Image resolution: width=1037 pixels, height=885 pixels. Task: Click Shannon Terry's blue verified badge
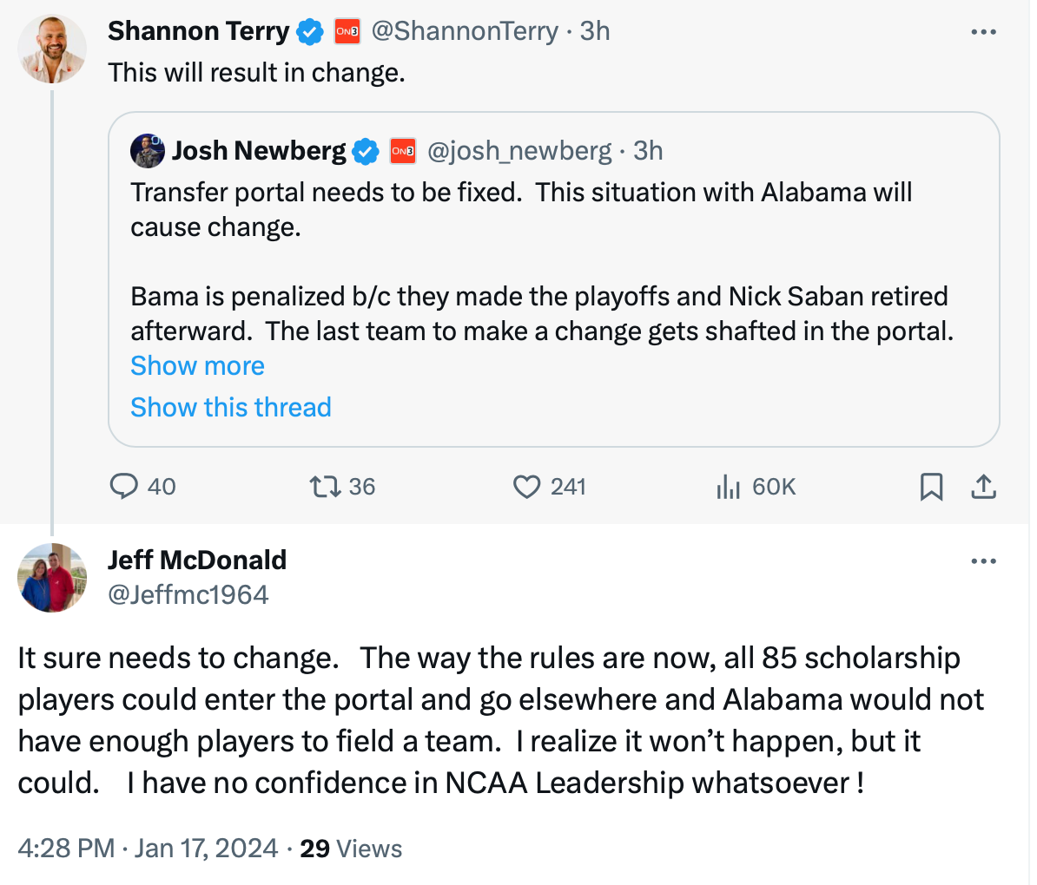click(x=310, y=32)
